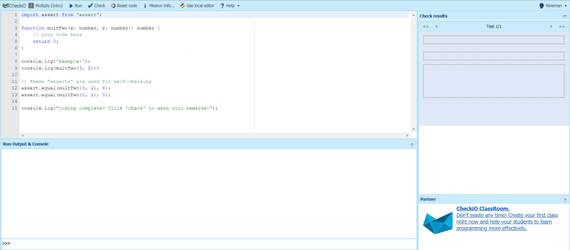Click the self-checking comment line
This screenshot has width=570, height=250.
86,81
